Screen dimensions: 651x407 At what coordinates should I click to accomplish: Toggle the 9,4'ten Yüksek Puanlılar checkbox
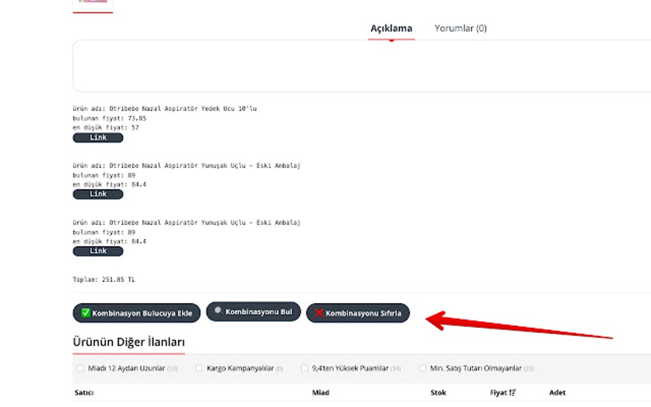click(304, 368)
